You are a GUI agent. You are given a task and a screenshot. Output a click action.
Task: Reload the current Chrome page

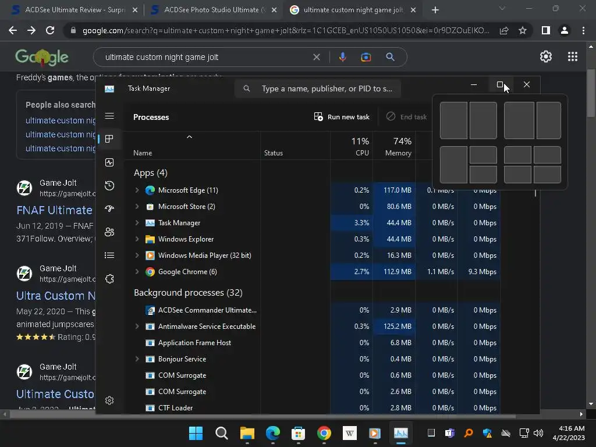click(x=50, y=30)
